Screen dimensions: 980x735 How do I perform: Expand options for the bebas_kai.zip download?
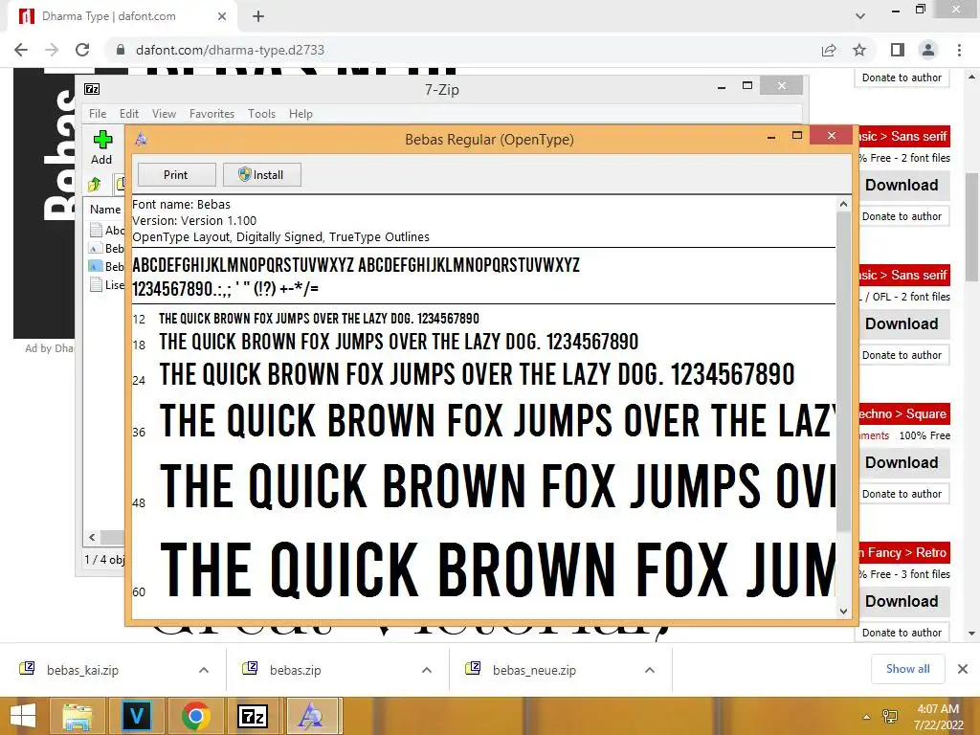(x=204, y=670)
